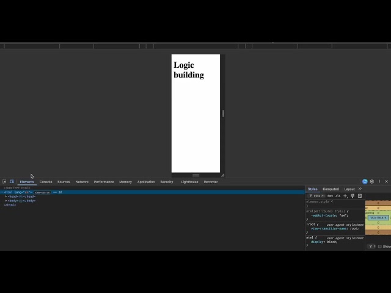
Task: Expand the body element node
Action: [x=6, y=201]
